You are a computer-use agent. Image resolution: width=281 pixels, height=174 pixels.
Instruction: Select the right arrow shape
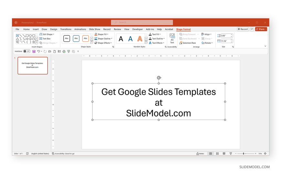click(27, 39)
